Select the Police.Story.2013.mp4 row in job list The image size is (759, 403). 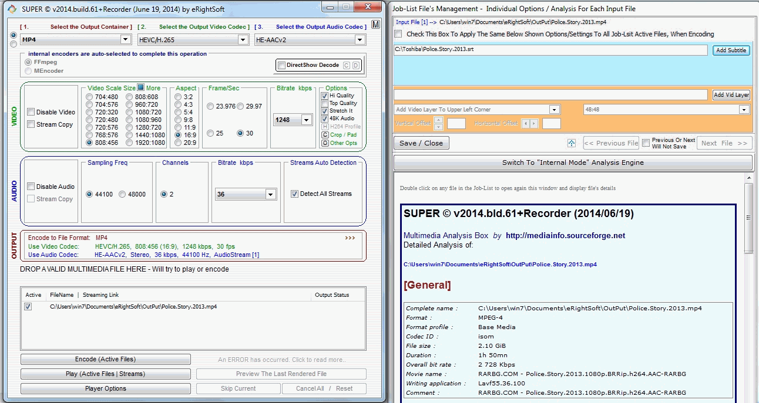[x=193, y=307]
